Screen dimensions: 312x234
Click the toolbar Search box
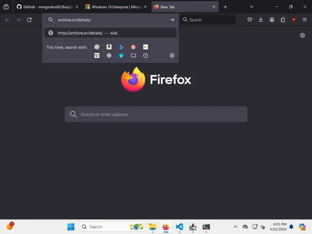pos(208,20)
